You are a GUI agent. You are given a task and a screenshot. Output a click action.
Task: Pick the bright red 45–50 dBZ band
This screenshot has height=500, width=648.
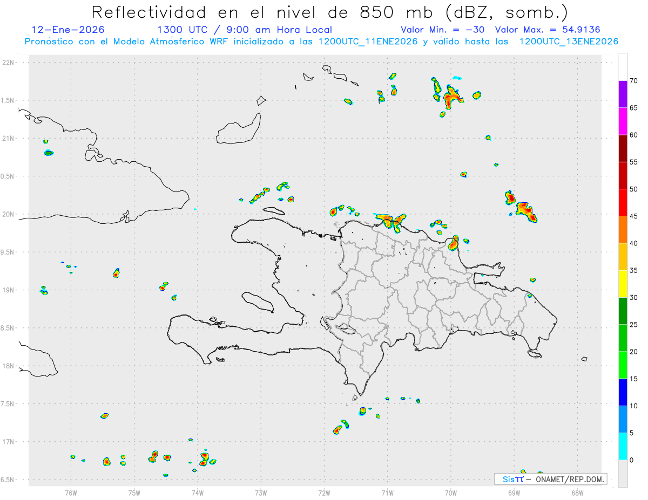coord(623,202)
